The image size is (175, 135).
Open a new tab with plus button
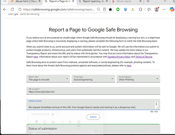coord(148,1)
